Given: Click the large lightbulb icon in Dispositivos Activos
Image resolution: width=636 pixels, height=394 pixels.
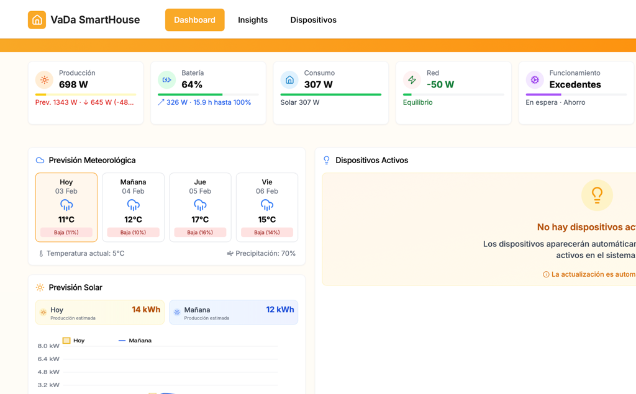Looking at the screenshot, I should coord(597,195).
